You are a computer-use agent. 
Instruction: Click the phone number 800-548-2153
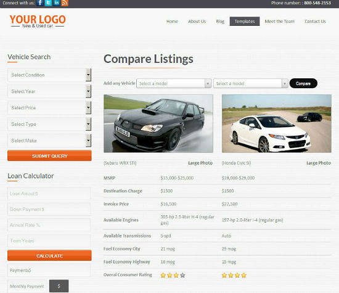click(317, 3)
